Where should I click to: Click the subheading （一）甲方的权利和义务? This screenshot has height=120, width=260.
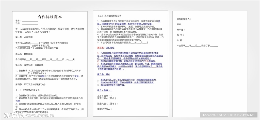tap(27, 90)
